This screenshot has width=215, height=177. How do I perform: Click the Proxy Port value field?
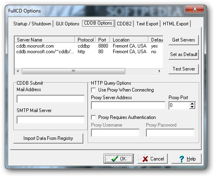[x=179, y=105]
